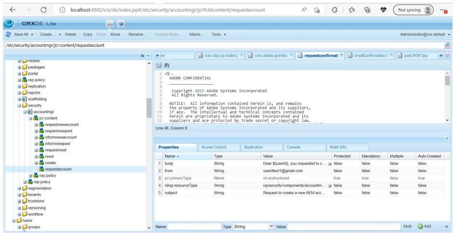This screenshot has height=233, width=454.
Task: Expand the packages folder node
Action: [19, 67]
